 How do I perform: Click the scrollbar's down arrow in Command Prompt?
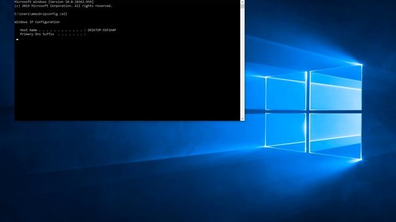243,118
